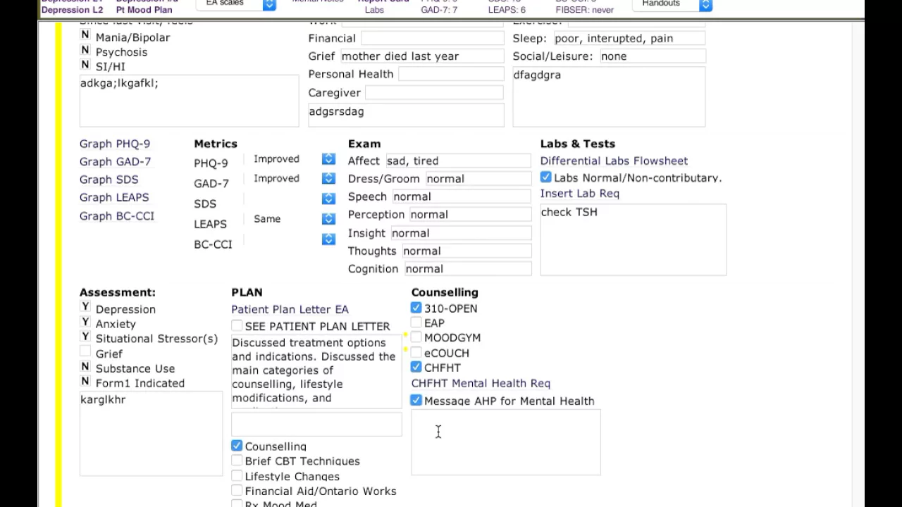
Task: Check the eCOUCH checkbox
Action: [x=416, y=352]
